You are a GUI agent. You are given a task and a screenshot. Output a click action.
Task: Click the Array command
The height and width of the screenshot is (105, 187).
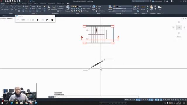pos(39,11)
